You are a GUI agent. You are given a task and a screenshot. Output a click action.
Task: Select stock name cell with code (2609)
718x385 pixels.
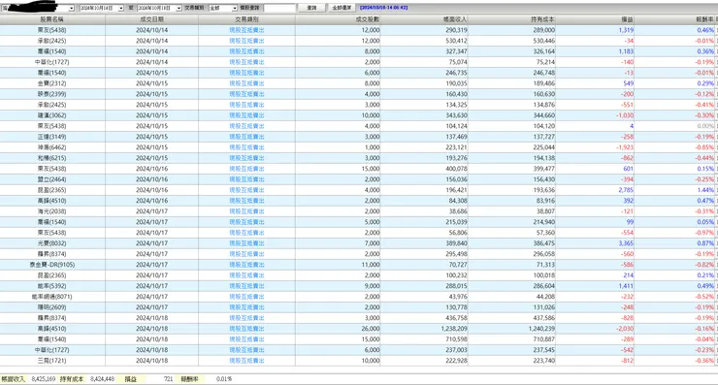[x=52, y=307]
